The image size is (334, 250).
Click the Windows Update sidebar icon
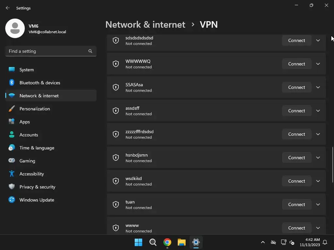(12, 200)
